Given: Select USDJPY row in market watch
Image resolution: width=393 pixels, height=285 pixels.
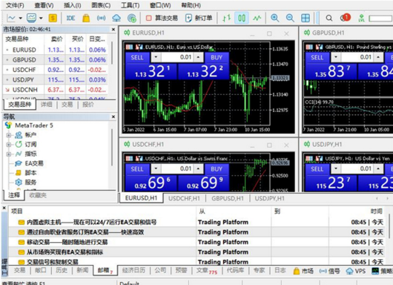Looking at the screenshot, I should 55,79.
